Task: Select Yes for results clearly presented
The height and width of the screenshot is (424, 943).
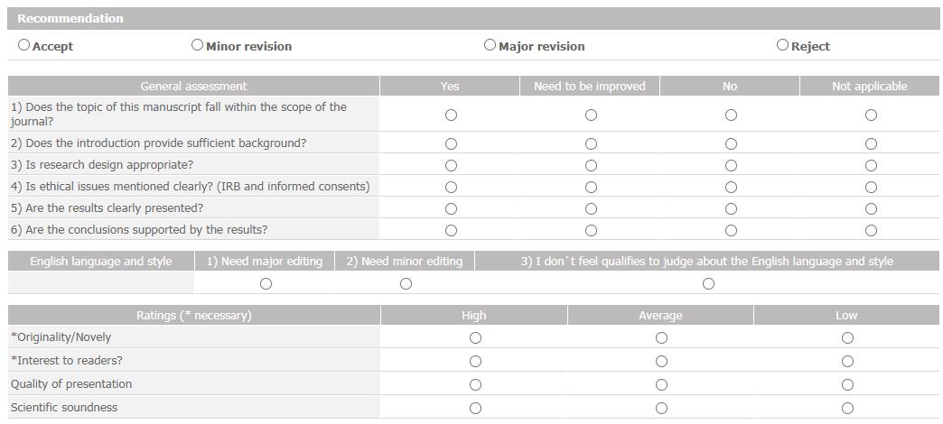Action: pyautogui.click(x=451, y=209)
